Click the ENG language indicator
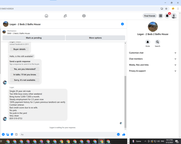Viewport: 181px width, 144px height. tap(163, 141)
